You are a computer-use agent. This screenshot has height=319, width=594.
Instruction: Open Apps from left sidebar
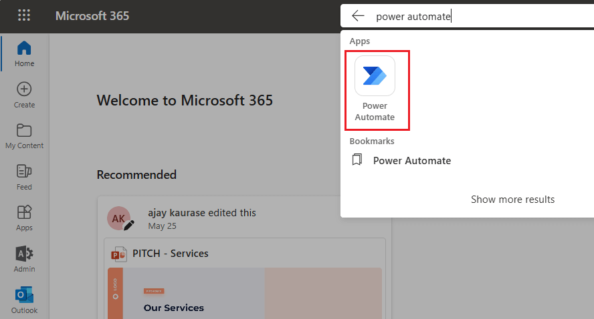24,218
